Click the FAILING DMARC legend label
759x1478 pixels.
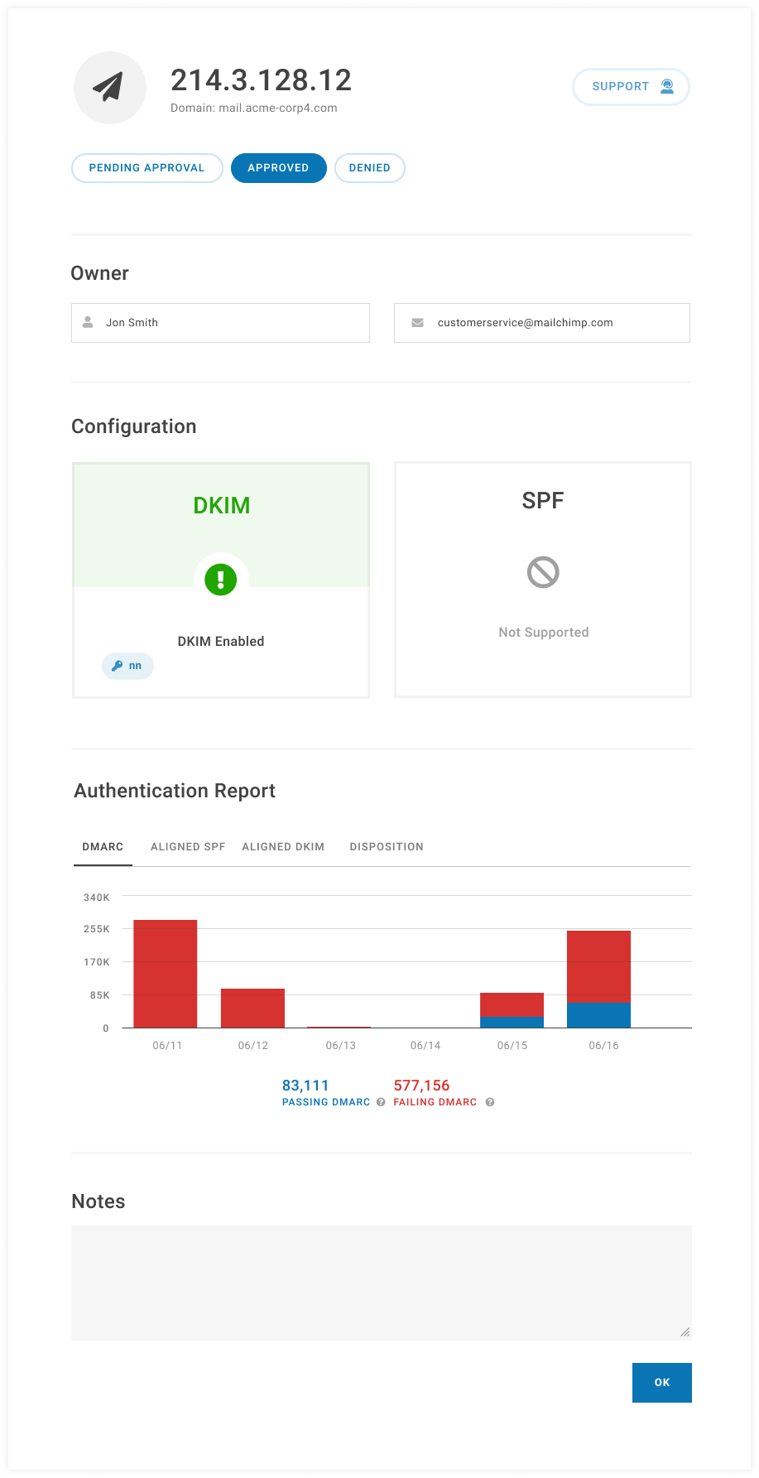[435, 1102]
